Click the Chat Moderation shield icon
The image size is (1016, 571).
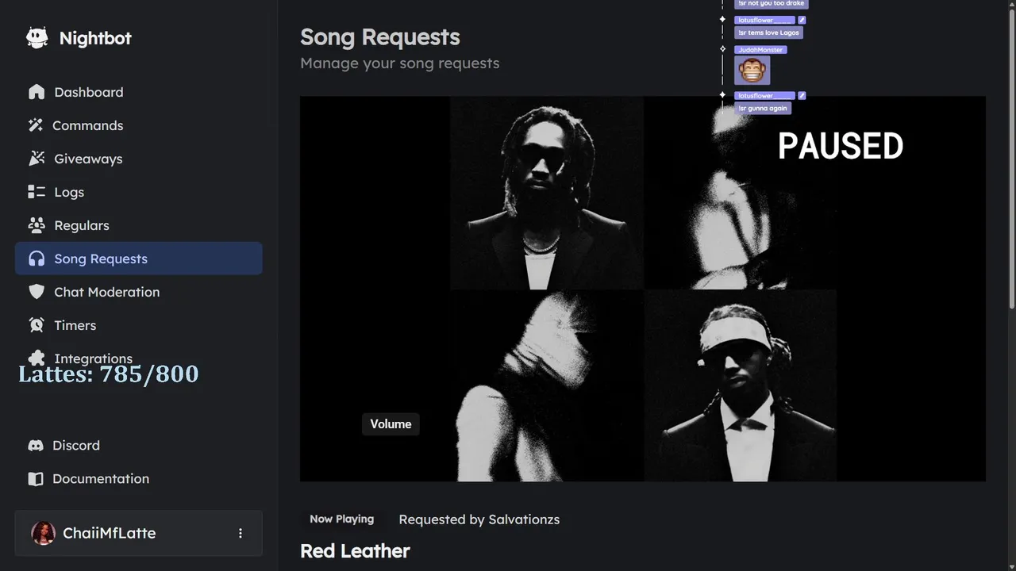point(37,292)
